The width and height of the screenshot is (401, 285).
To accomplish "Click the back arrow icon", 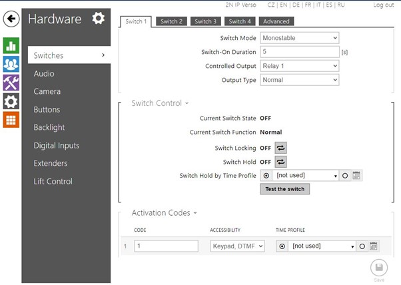I will pos(11,19).
